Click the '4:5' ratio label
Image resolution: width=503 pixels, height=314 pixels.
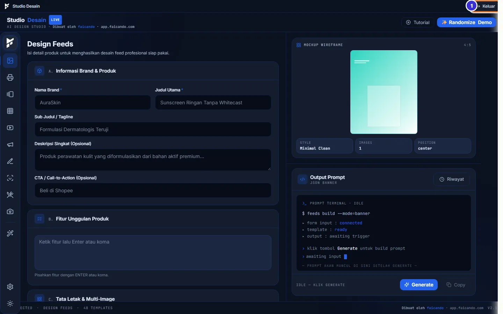[x=467, y=45]
